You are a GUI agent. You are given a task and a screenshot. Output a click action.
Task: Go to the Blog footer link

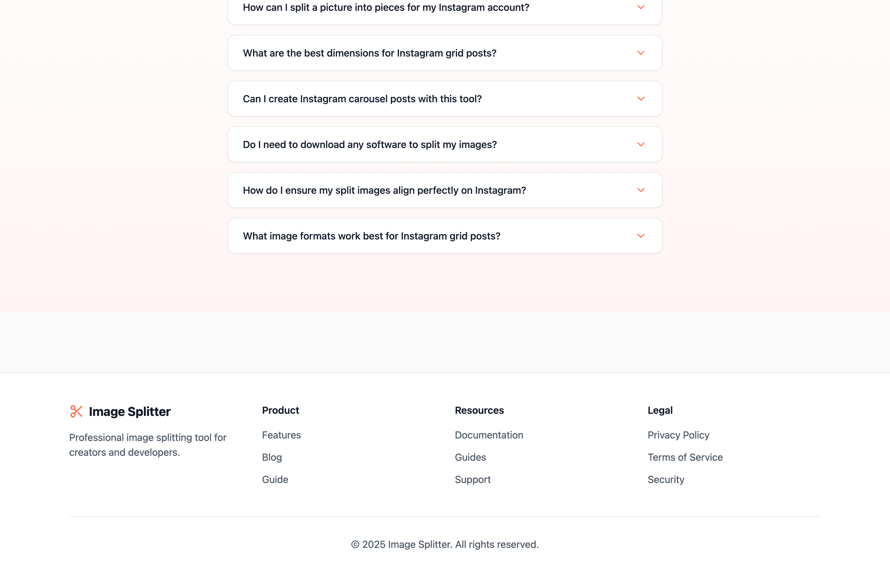pyautogui.click(x=272, y=457)
